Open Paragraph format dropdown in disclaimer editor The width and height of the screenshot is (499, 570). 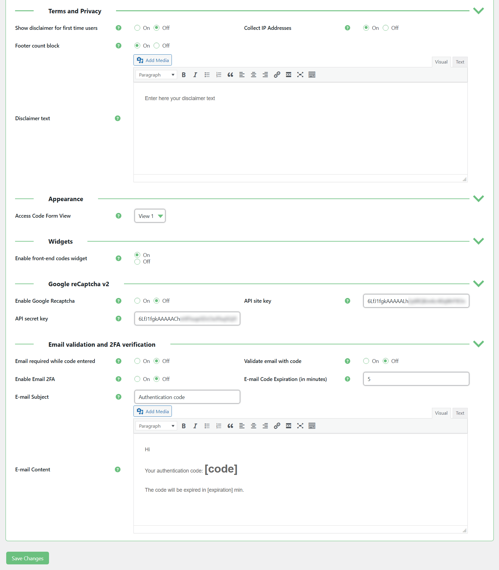[x=156, y=75]
